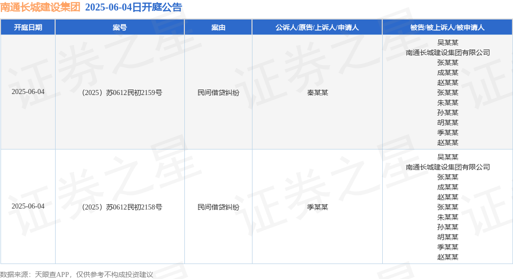Viewport: 513px width, 279px height.
Task: Click the 被告/被上诉人/被申请人 column header
Action: tap(447, 27)
